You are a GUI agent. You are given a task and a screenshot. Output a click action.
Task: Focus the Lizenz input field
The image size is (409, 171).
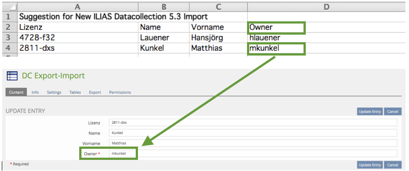[253, 123]
